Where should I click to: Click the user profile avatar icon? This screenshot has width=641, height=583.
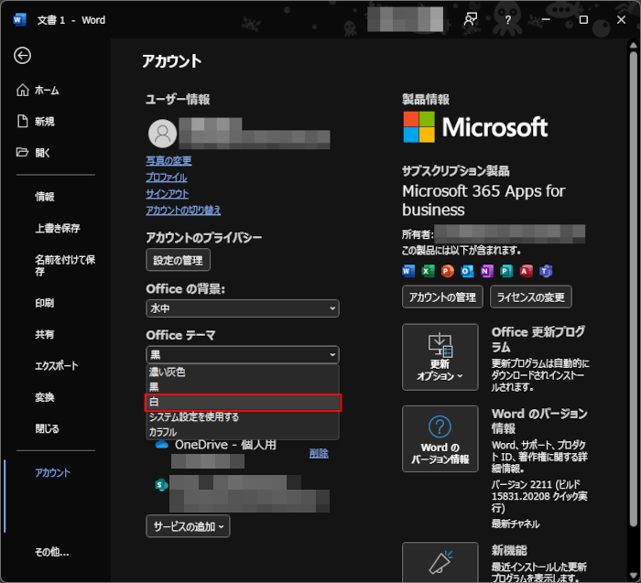[162, 134]
